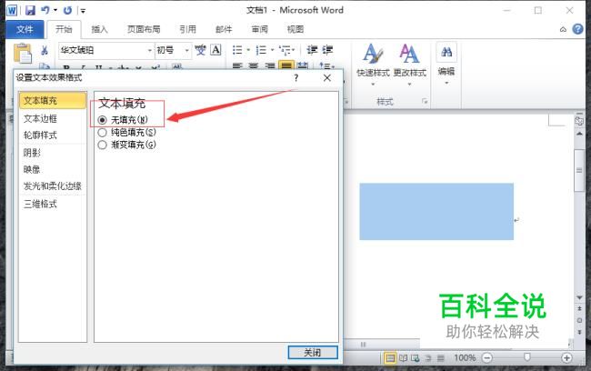Image resolution: width=591 pixels, height=371 pixels.
Task: Select 映像 Reflection category
Action: (x=53, y=170)
